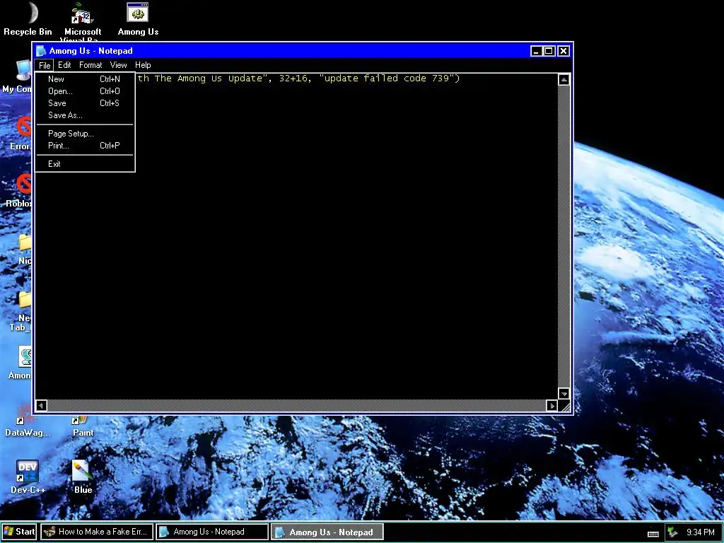Click the keyboard icon in the tray
724x543 pixels.
[653, 534]
